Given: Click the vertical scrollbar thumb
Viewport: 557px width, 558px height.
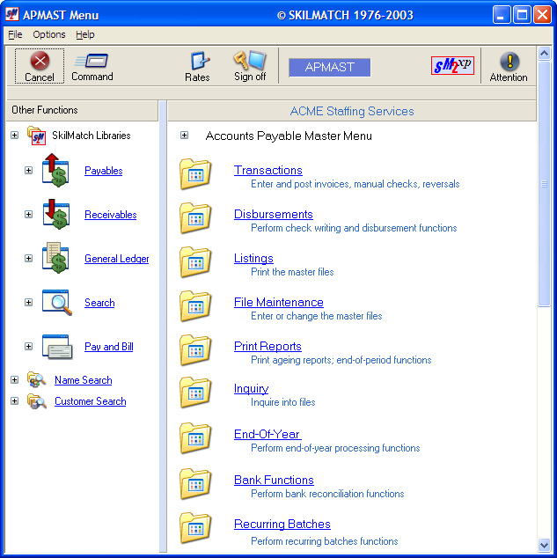Looking at the screenshot, I should coord(544,184).
